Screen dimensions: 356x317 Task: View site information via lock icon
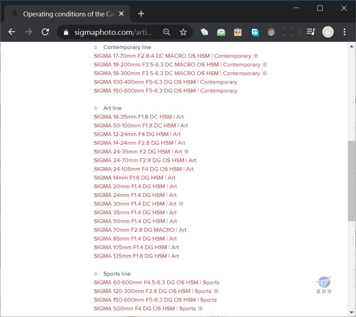66,32
